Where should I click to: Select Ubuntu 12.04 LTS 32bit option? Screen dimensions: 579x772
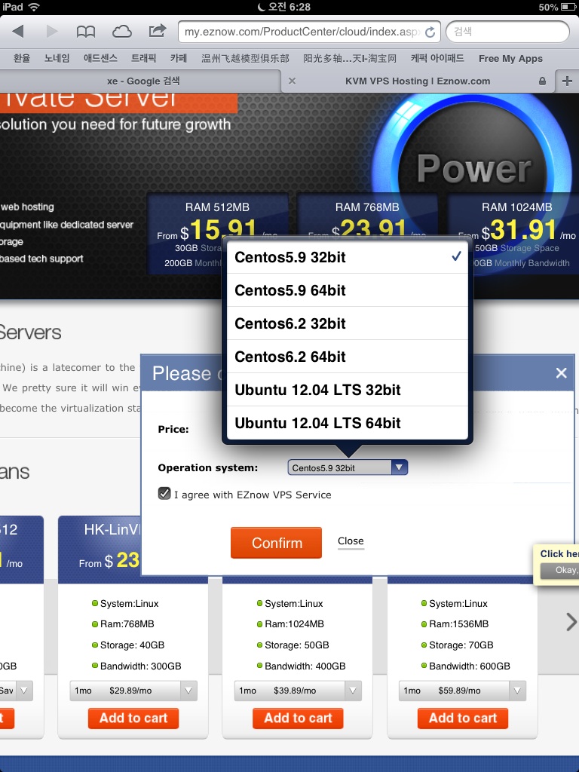(x=347, y=390)
